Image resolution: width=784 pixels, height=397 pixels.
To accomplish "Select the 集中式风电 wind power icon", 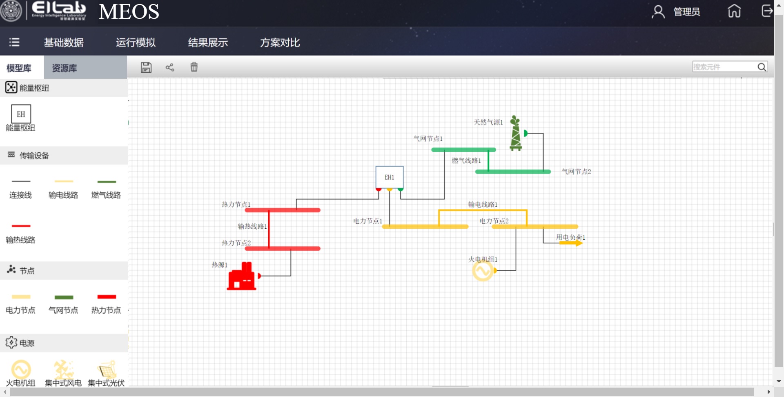I will 63,370.
